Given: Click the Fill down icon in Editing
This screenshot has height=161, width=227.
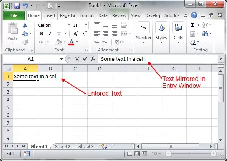Looking at the screenshot, I should point(193,34).
